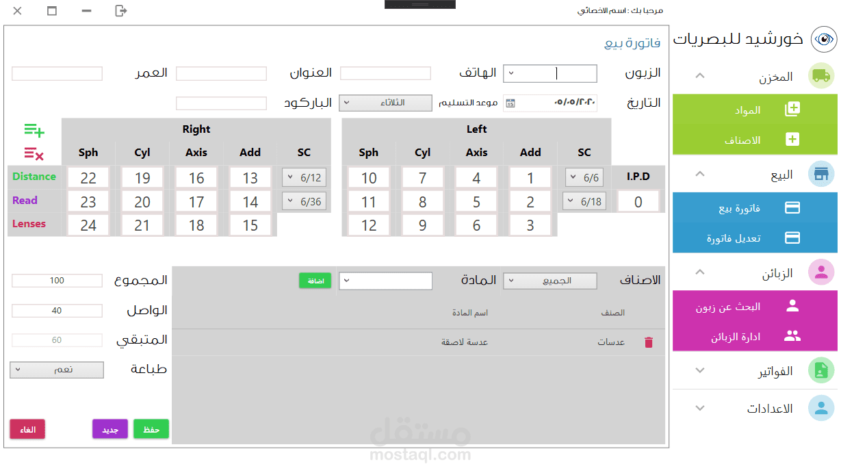
Task: Click Right Lenses Add field 15
Action: click(250, 225)
